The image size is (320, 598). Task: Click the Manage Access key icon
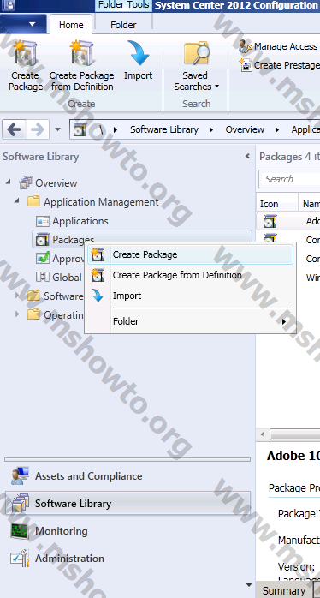(x=246, y=46)
